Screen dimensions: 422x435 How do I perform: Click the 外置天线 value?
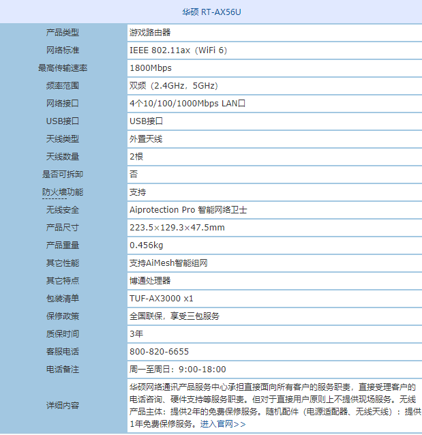click(146, 138)
